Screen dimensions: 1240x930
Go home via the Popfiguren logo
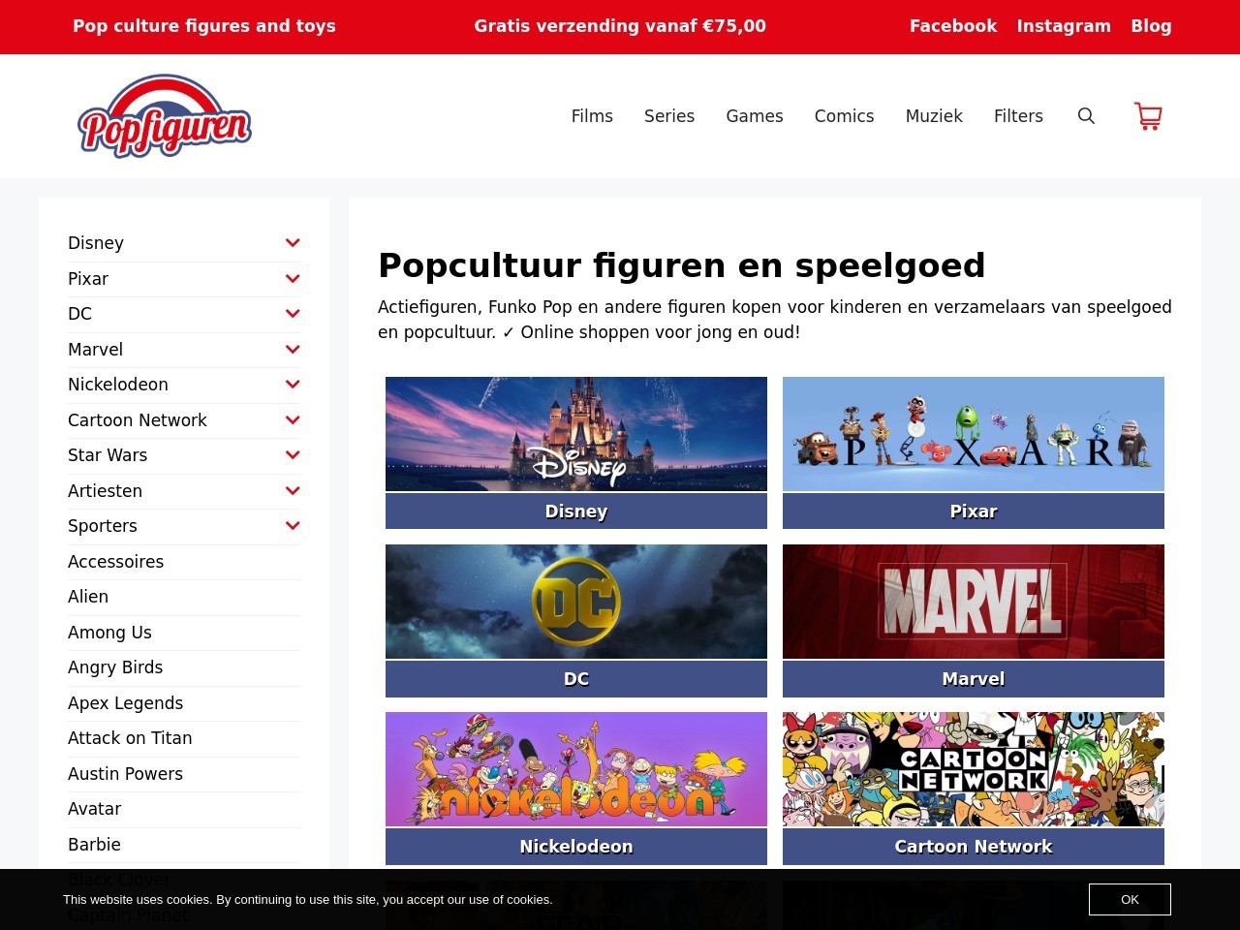tap(165, 116)
